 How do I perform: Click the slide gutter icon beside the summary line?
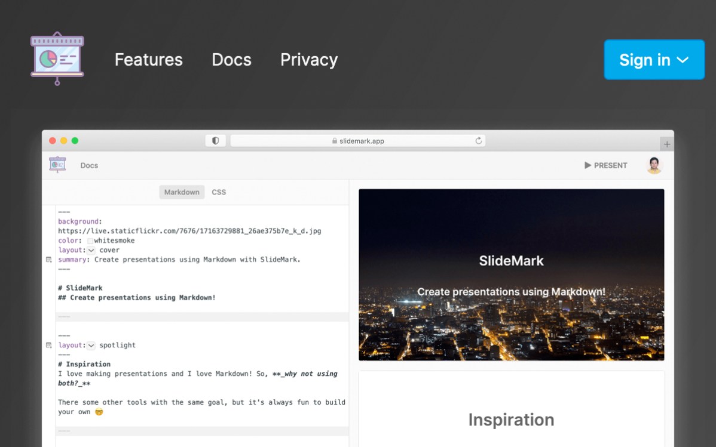coord(49,260)
